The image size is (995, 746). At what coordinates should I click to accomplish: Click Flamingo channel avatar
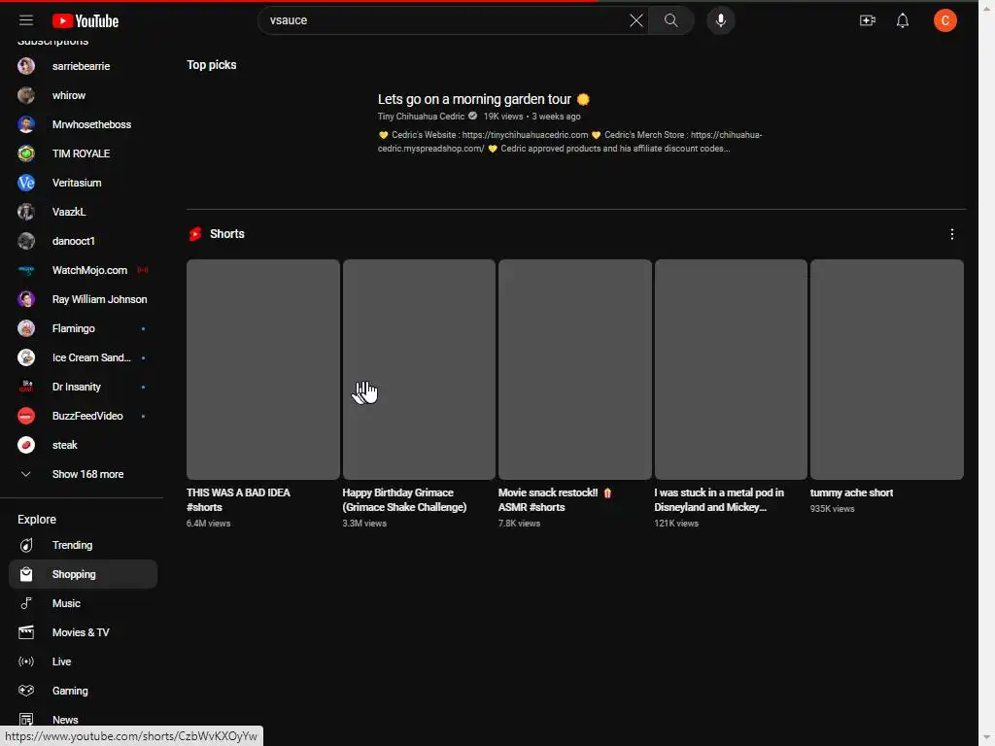coord(26,328)
